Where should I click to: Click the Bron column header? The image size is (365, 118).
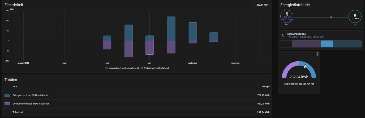coord(15,86)
